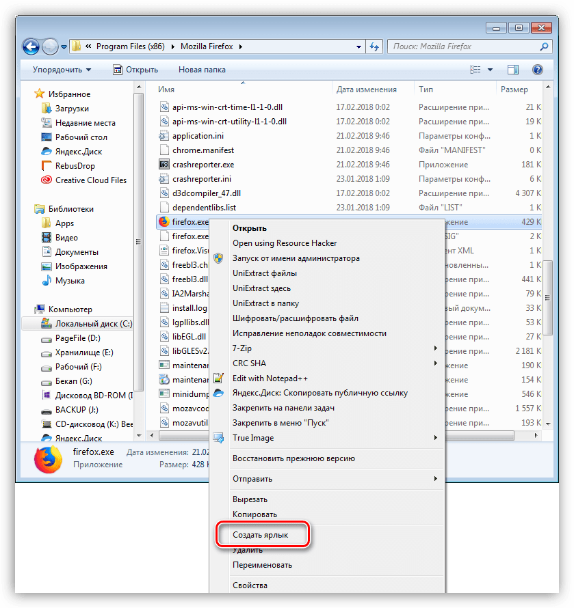Click the refresh icon beside address bar
The image size is (574, 608).
pos(374,46)
